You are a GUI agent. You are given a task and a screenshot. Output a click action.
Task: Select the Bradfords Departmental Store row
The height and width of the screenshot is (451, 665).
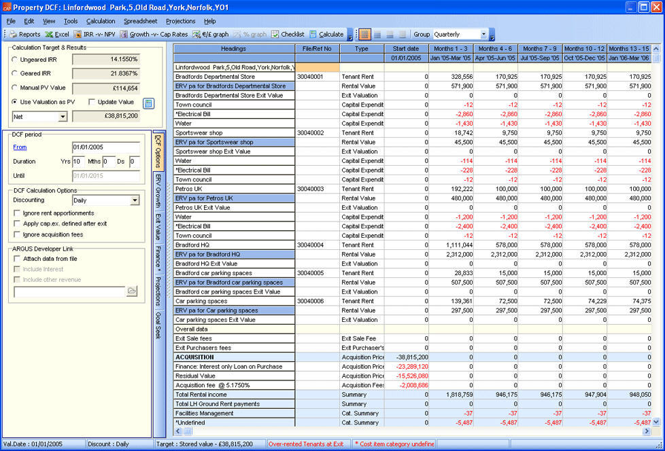coord(234,77)
